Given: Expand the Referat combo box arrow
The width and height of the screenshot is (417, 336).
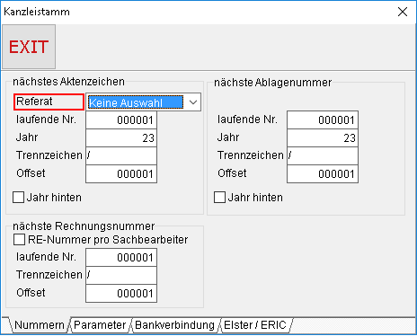Looking at the screenshot, I should 193,102.
